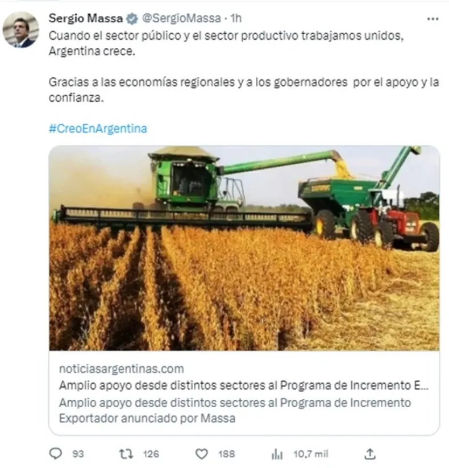Open the @SergioMassa handle link
This screenshot has width=449, height=468.
[181, 19]
